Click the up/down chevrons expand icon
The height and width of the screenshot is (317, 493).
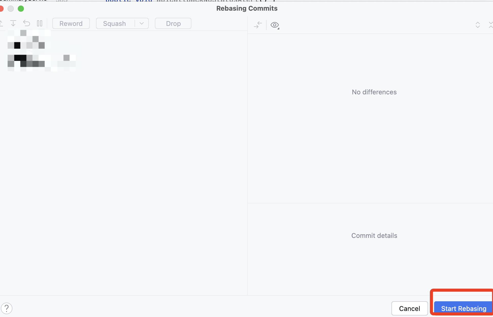click(478, 25)
